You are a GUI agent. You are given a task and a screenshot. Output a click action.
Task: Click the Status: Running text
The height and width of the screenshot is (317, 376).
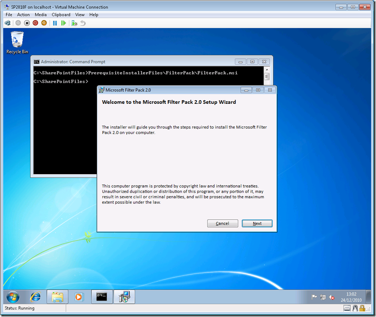[x=19, y=308]
